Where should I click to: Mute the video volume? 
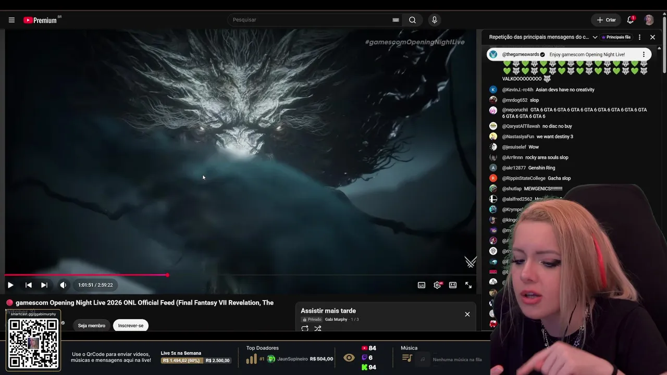(63, 285)
